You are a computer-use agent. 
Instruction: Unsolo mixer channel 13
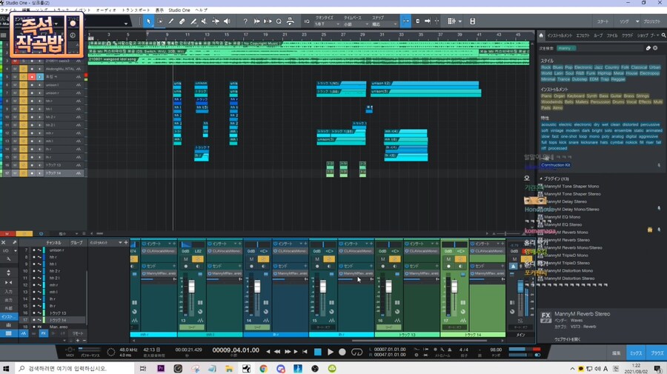pos(197,258)
